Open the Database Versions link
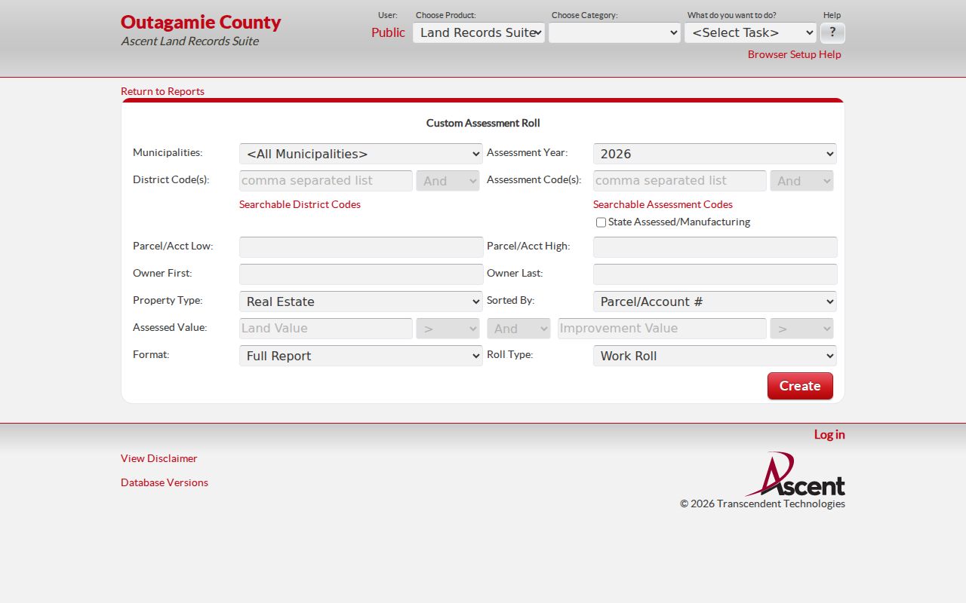The image size is (966, 603). pos(165,482)
